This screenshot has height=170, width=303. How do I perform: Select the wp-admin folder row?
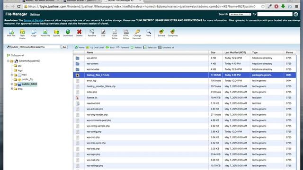coord(185,58)
